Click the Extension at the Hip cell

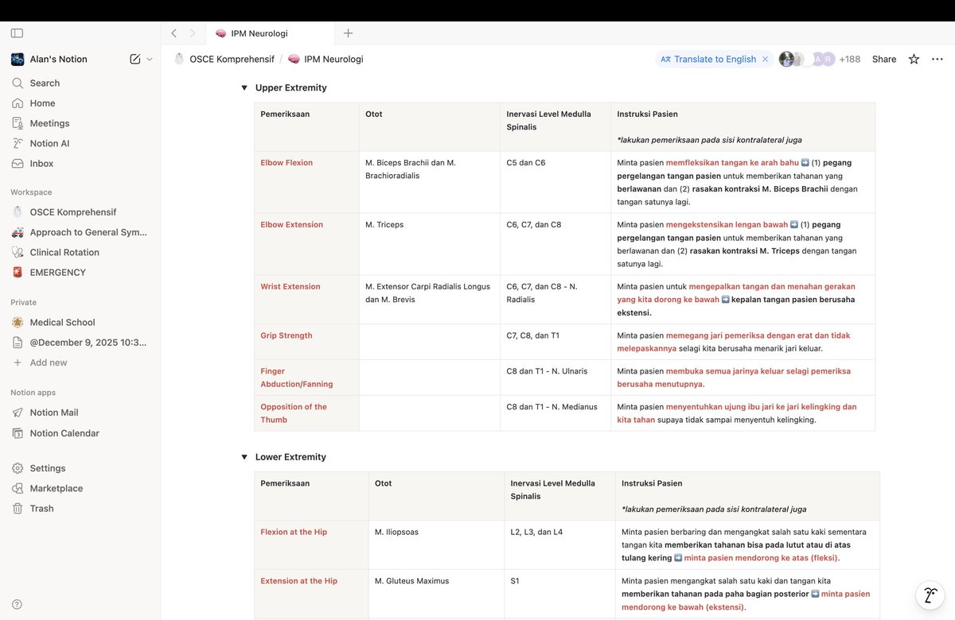click(311, 594)
